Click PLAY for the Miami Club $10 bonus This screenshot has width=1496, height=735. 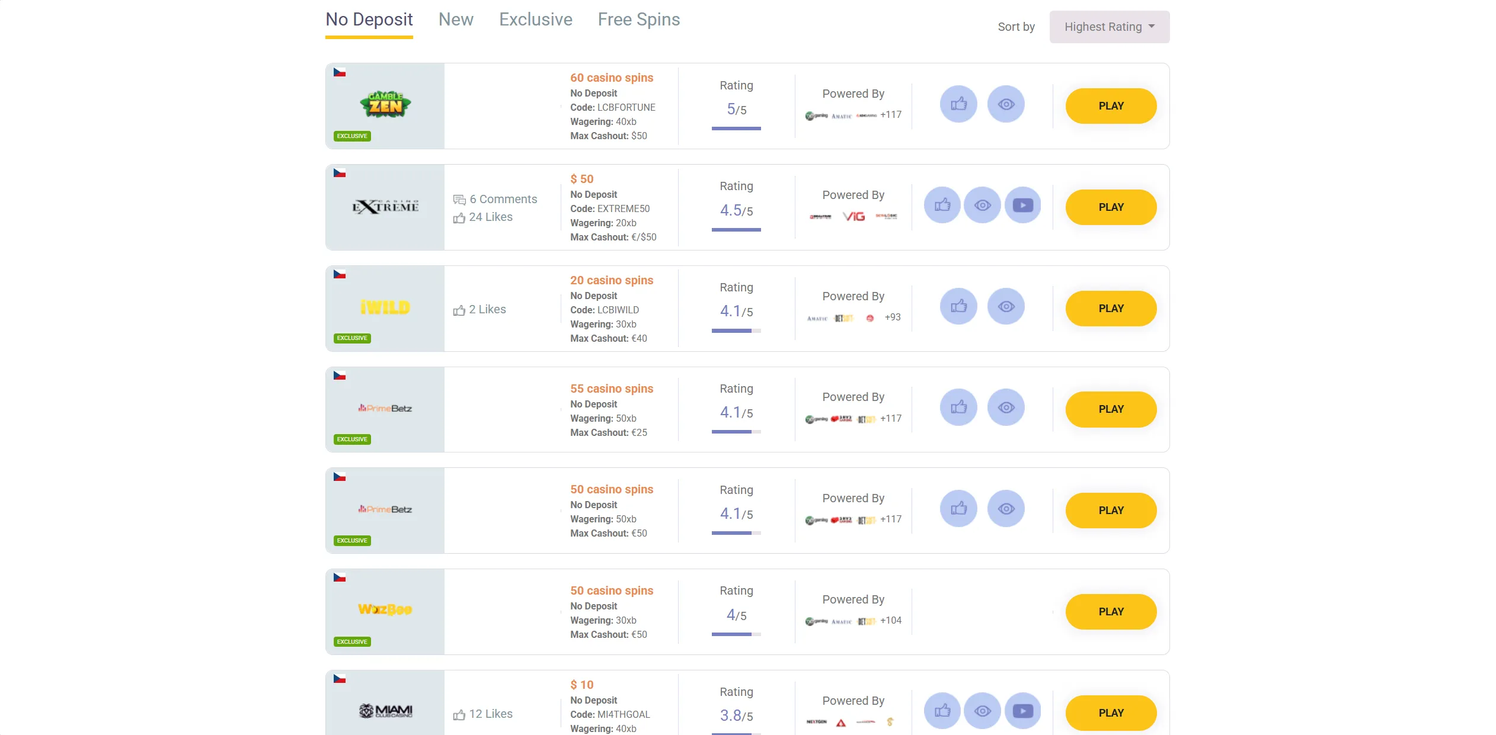pyautogui.click(x=1111, y=713)
